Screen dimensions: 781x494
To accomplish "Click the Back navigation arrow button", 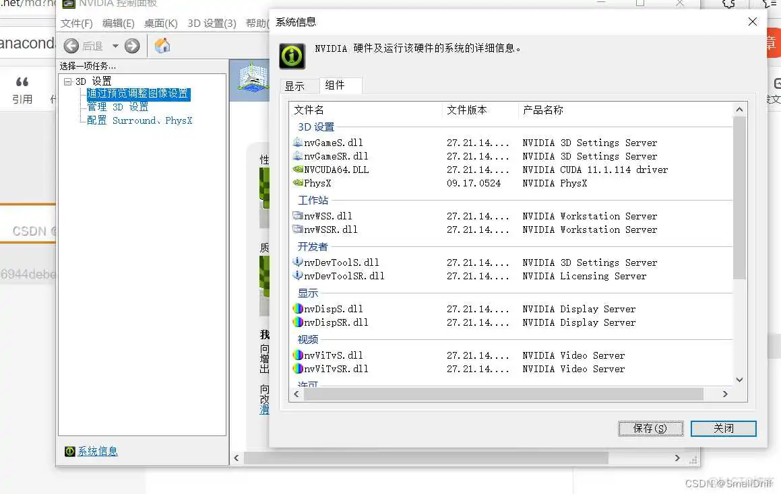I will pos(70,46).
